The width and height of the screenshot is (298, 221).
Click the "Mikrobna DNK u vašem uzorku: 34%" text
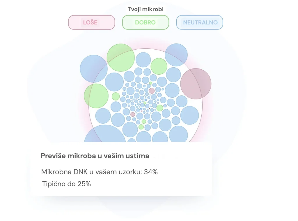99,172
